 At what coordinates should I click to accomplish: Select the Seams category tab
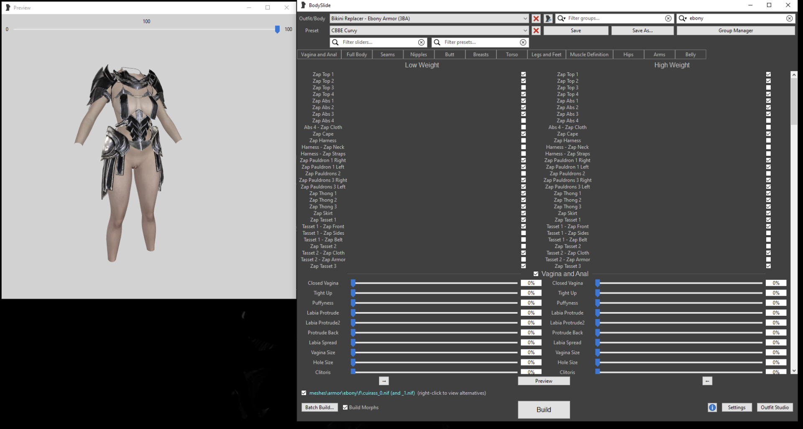(x=387, y=55)
